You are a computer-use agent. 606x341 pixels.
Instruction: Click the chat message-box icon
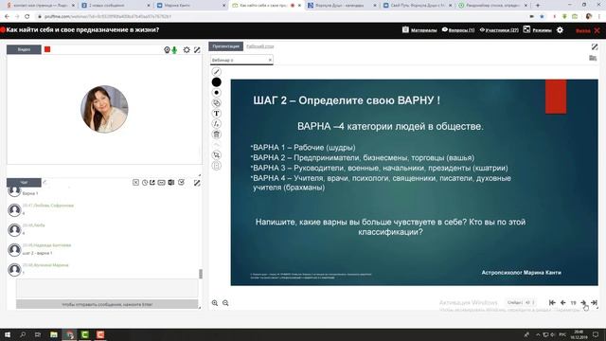(x=162, y=183)
